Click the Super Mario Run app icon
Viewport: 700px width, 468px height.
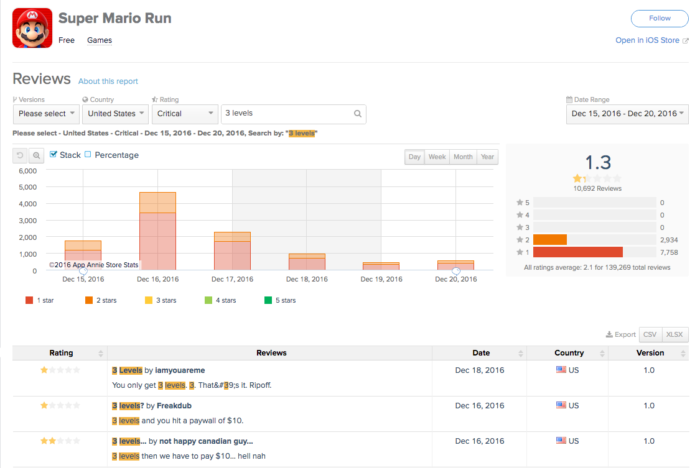tap(32, 28)
